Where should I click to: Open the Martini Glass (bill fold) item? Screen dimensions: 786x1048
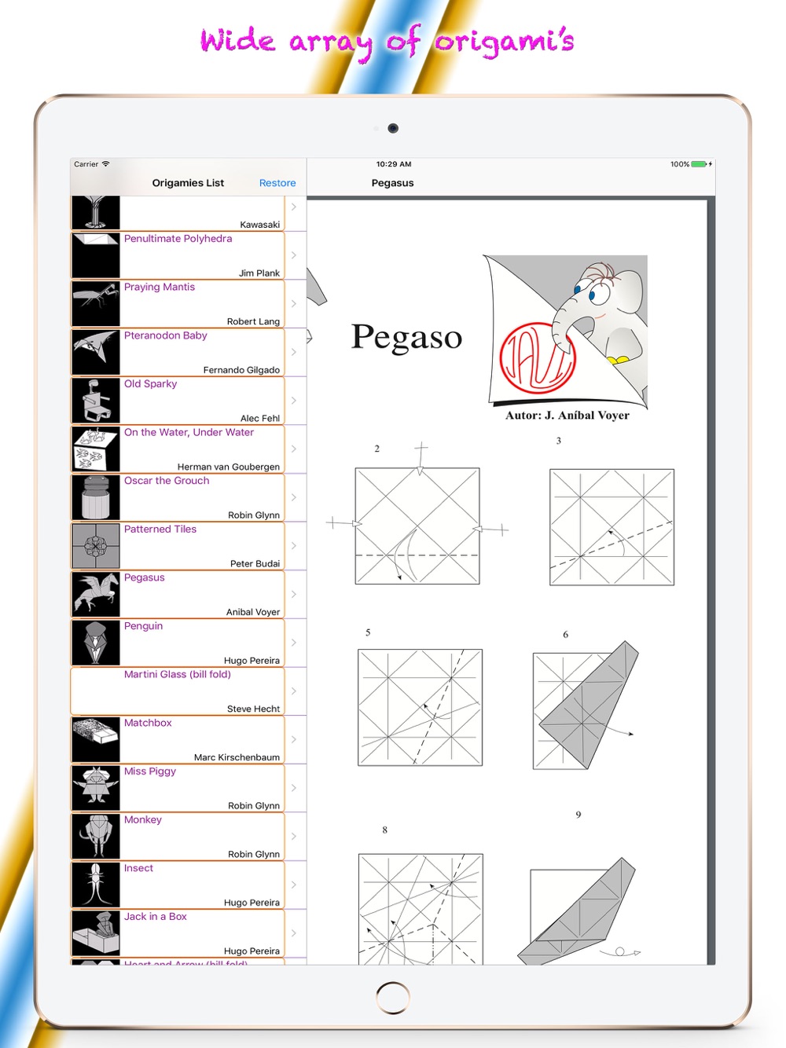189,691
